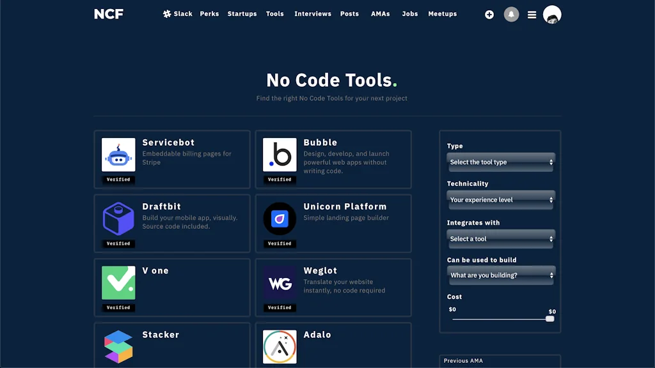Screen dimensions: 655x368
Task: Open the Interviews menu item
Action: [313, 13]
